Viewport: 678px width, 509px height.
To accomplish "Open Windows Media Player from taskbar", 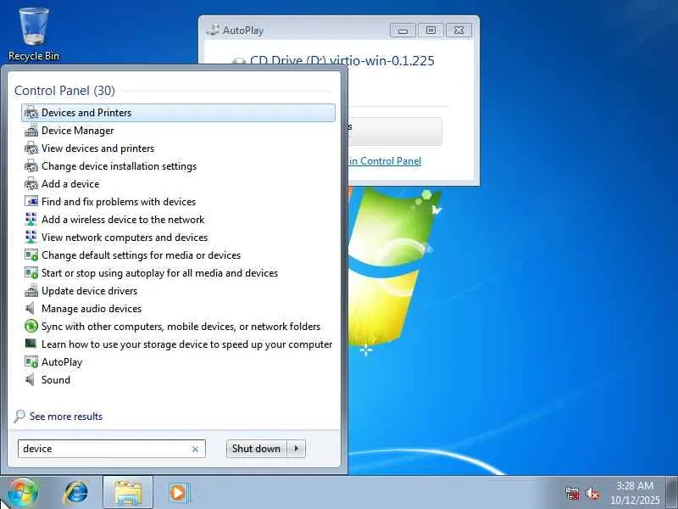I will [178, 493].
